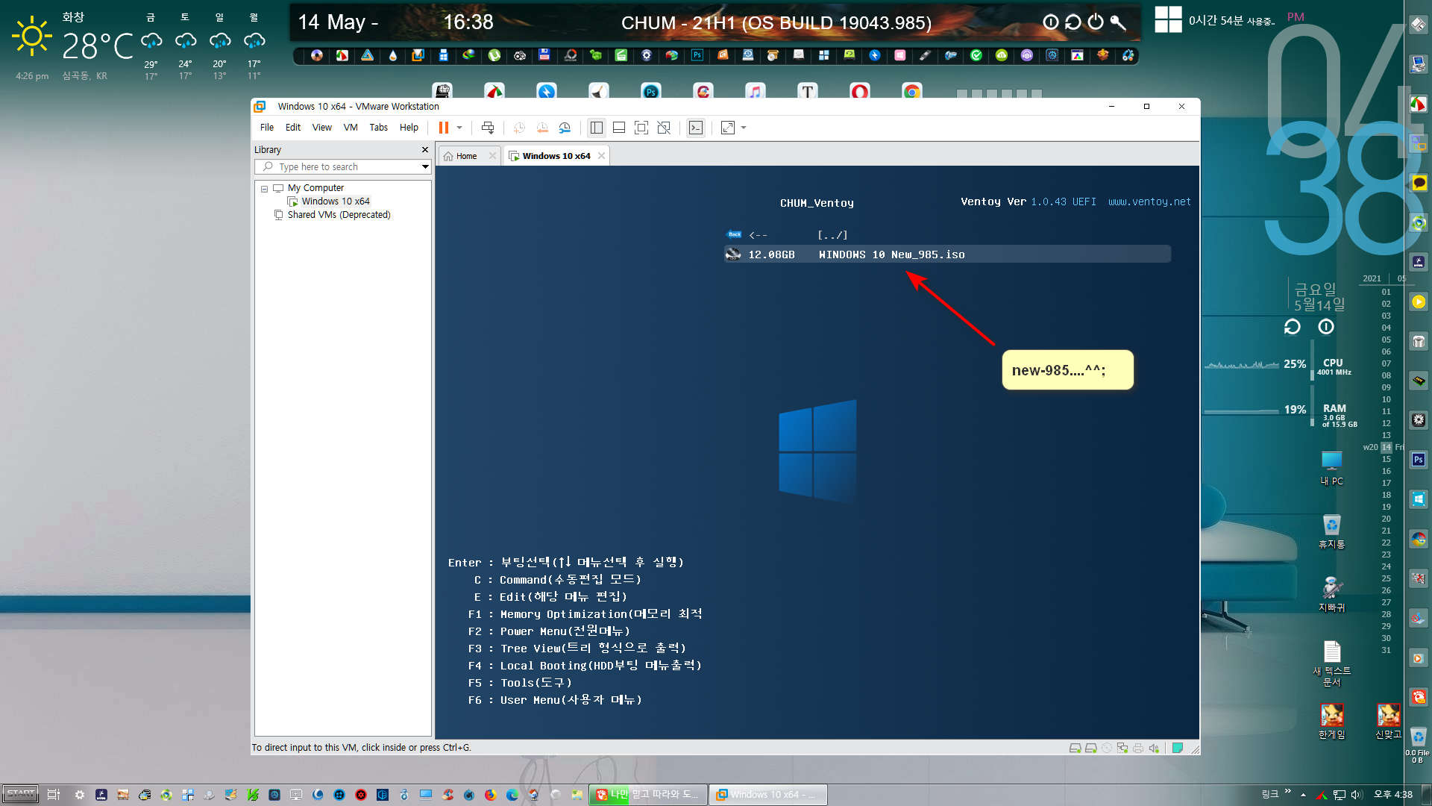Select WINDOWS 10 New_985.iso boot entry
The height and width of the screenshot is (806, 1432).
[947, 254]
